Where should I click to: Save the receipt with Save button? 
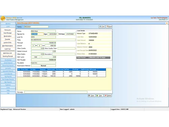92,96
